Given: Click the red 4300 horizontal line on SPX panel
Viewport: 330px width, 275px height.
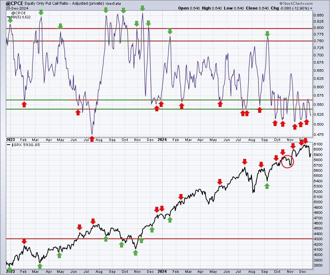Looking at the screenshot, I should (x=159, y=239).
